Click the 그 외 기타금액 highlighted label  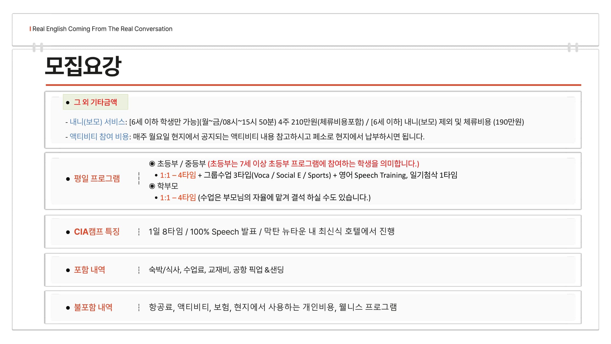(x=95, y=102)
